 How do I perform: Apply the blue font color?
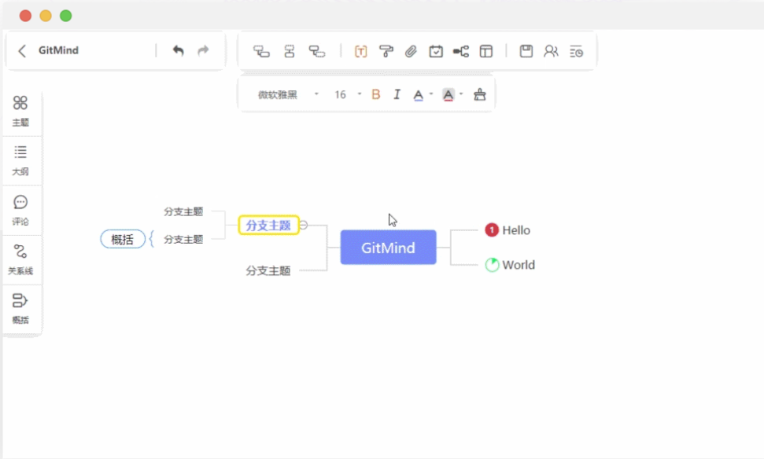(x=418, y=95)
